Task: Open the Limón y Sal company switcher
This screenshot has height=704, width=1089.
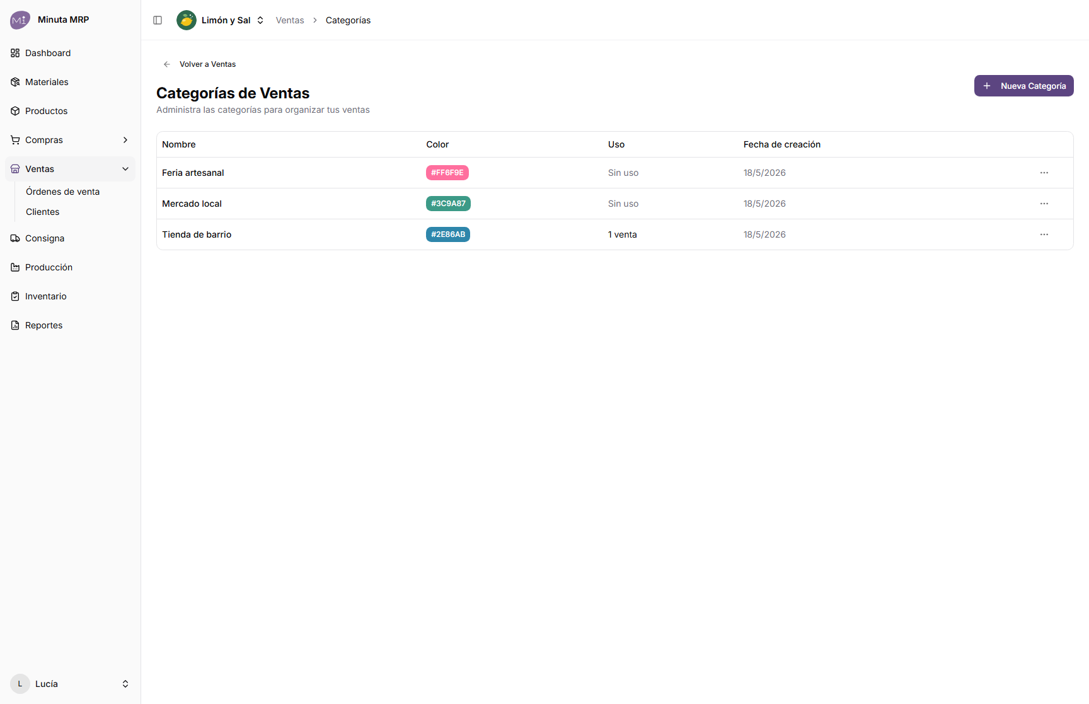Action: click(221, 20)
